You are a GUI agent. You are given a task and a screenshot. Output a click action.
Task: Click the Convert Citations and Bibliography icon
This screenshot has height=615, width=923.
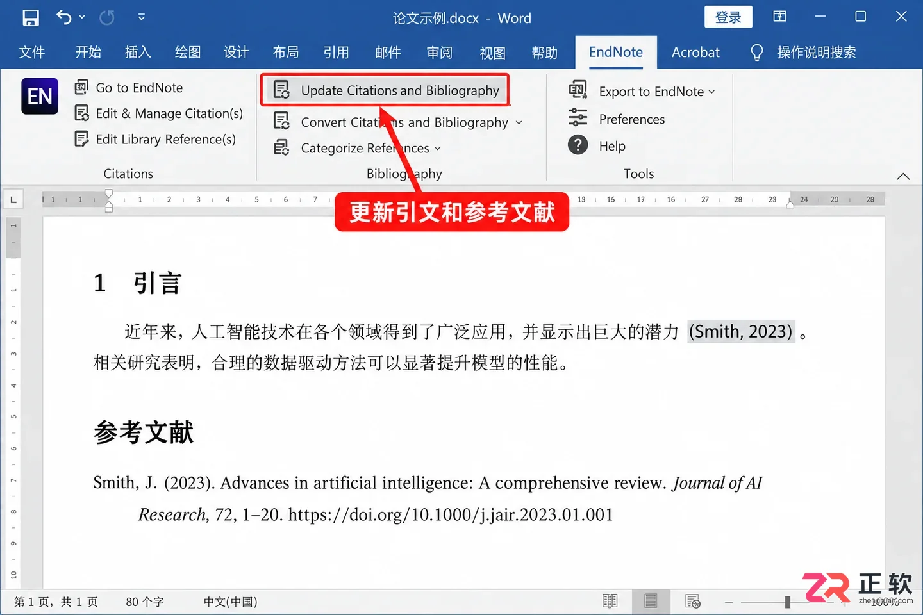tap(281, 121)
